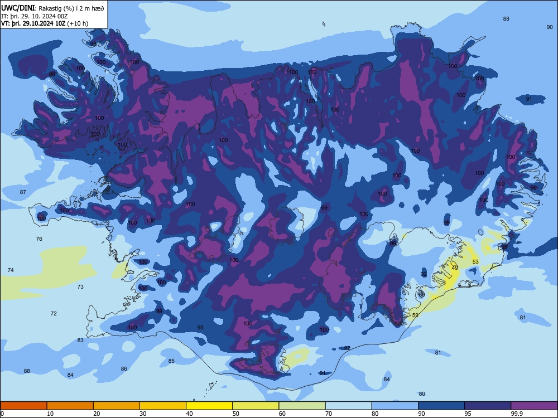Screen dimensions: 558x418
Task: Click the '98' humidity value on the map
Action: click(x=93, y=43)
